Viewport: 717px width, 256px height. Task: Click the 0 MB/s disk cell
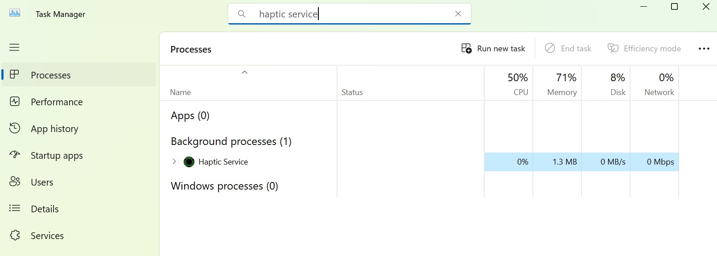pos(606,162)
